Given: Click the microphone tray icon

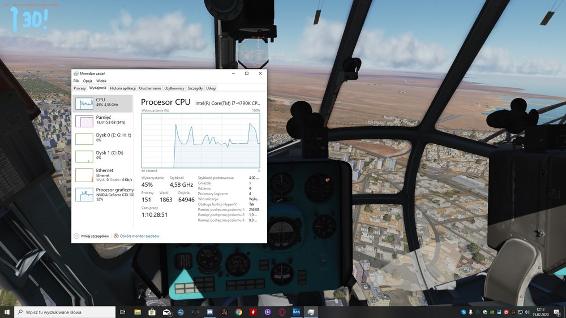Looking at the screenshot, I should pyautogui.click(x=470, y=312).
